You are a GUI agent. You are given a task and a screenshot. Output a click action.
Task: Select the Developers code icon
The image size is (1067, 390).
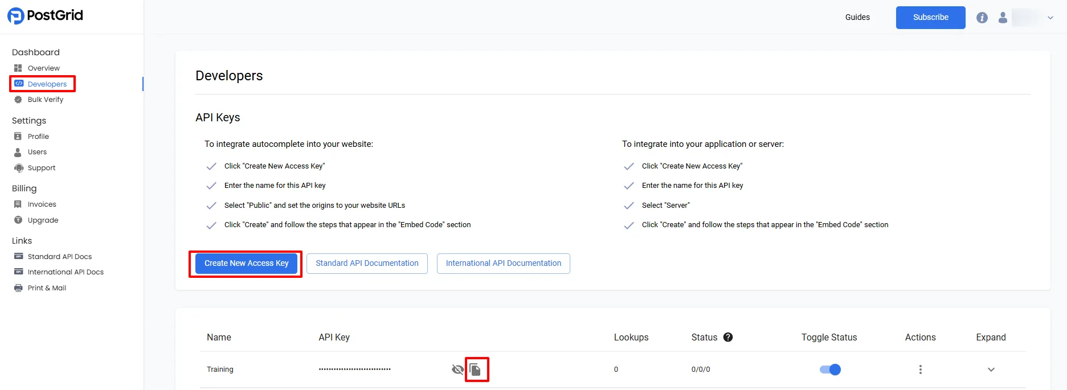[x=19, y=84]
